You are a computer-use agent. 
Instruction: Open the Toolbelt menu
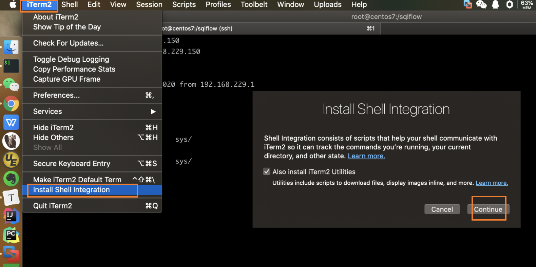coord(254,5)
